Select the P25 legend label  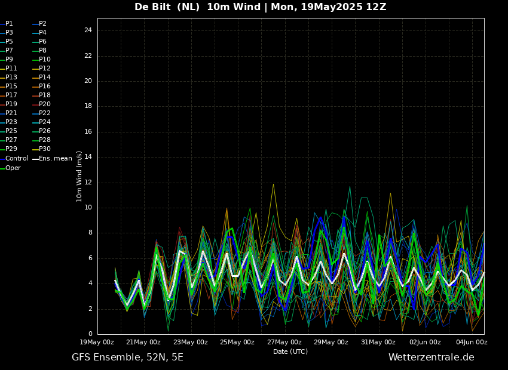(x=11, y=131)
